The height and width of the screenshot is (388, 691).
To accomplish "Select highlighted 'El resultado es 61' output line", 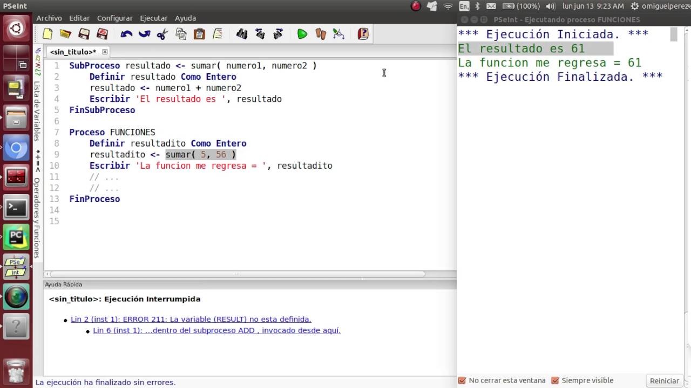I will coord(535,48).
